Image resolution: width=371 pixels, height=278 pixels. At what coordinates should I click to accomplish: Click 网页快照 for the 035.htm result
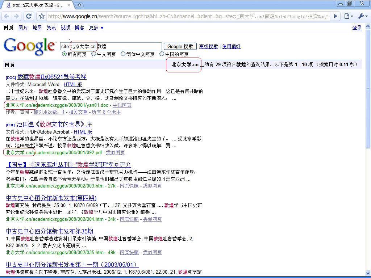(129, 252)
